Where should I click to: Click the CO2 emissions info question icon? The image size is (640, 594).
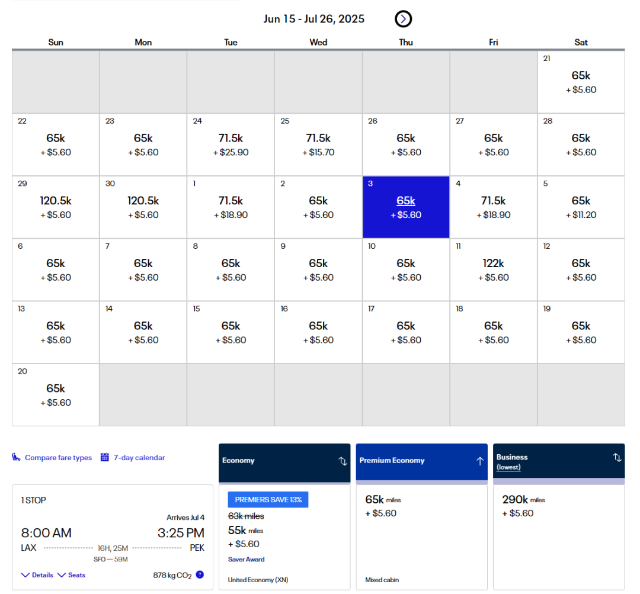(200, 574)
